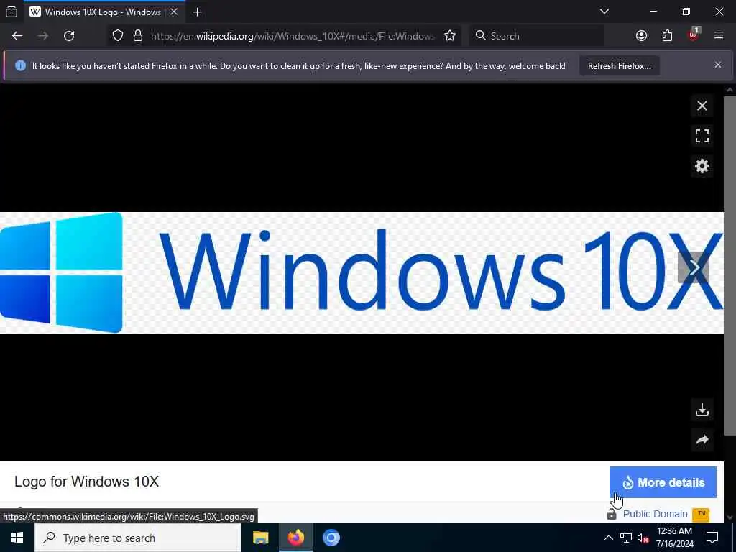Screen dimensions: 736x552
Task: Bookmark this page with star
Action: 450,36
